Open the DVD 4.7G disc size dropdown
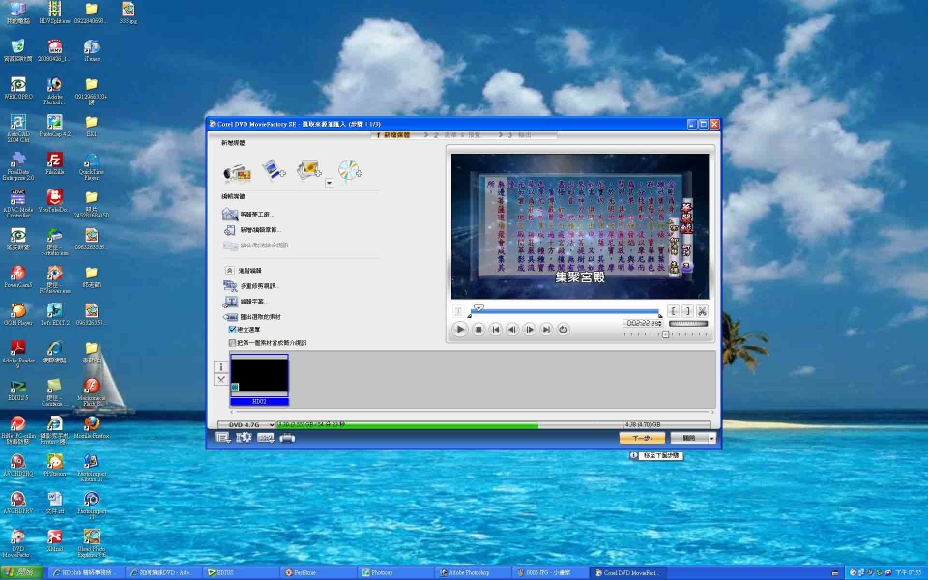The image size is (928, 580). point(272,424)
